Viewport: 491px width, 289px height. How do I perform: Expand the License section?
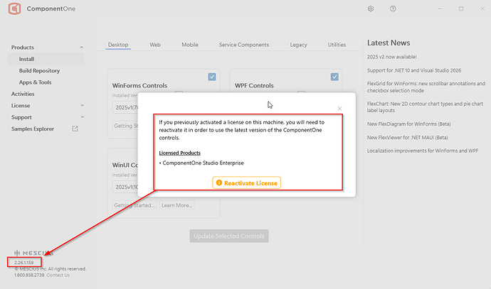click(82, 106)
